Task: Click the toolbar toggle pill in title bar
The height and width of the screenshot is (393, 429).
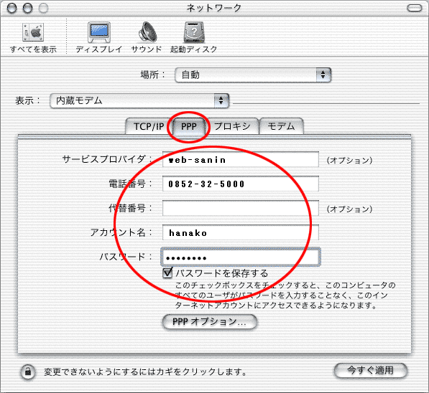Action: tap(414, 8)
